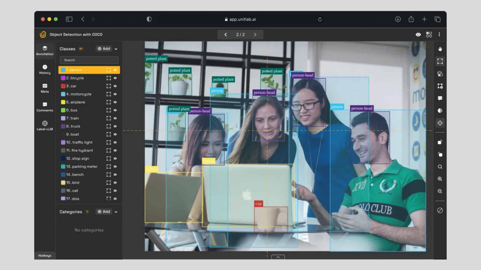481x270 pixels.
Task: Select the crosshair centering tool
Action: pos(440,123)
